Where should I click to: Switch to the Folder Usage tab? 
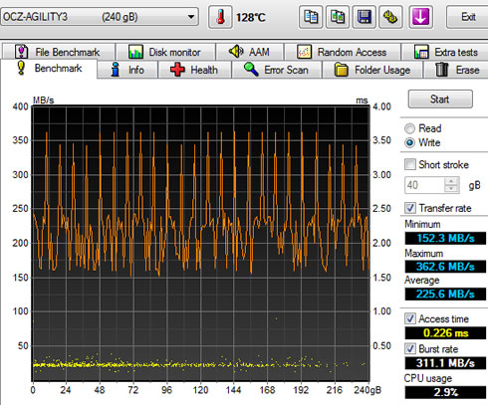coord(372,70)
